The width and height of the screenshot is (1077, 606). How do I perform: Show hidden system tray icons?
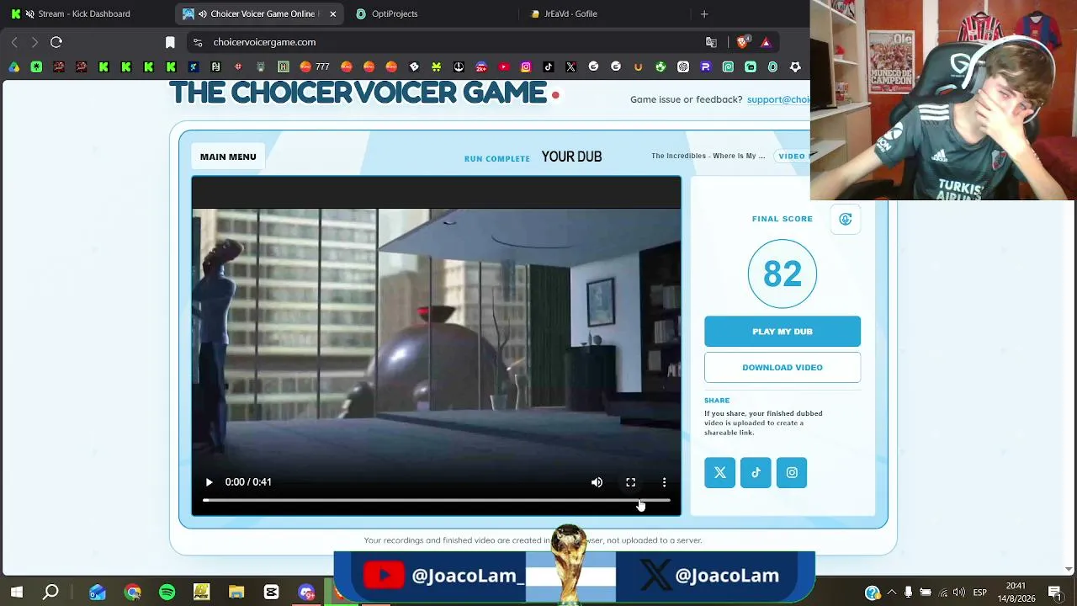(892, 593)
